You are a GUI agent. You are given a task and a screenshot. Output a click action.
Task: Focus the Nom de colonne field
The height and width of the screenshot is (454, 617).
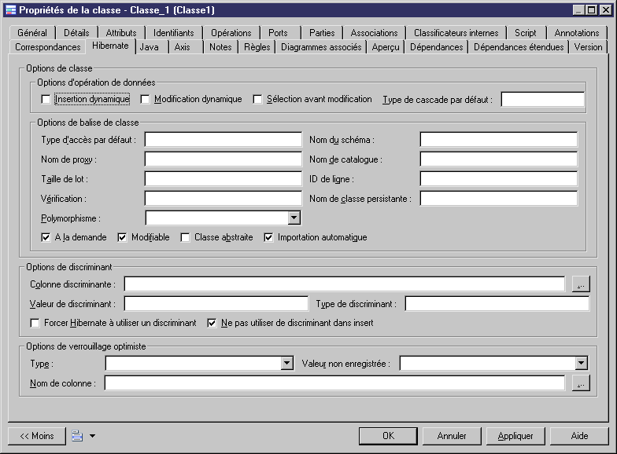click(334, 383)
